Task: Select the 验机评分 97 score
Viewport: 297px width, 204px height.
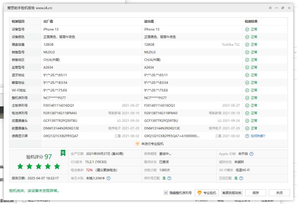Action: click(x=39, y=157)
